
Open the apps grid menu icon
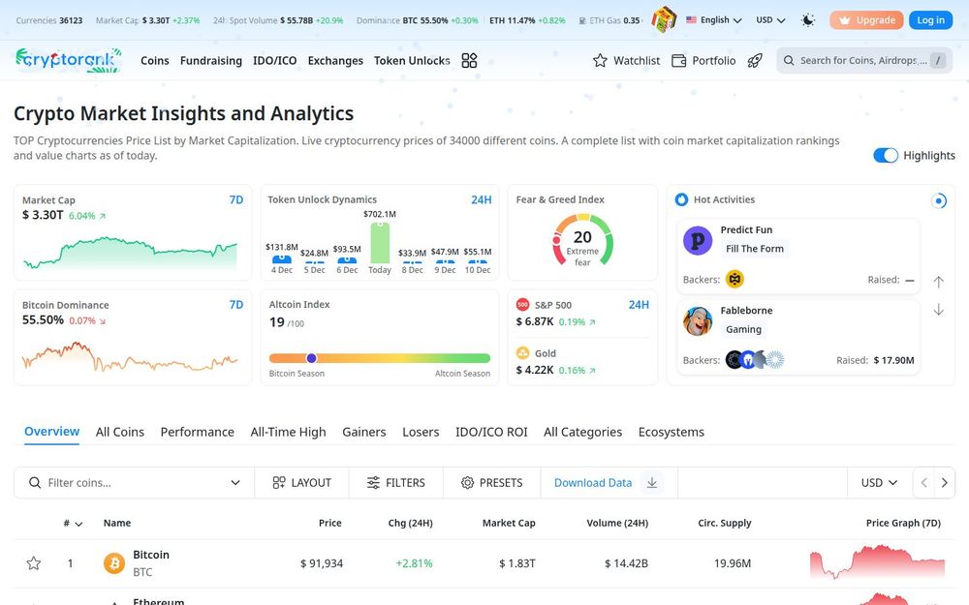(x=469, y=60)
